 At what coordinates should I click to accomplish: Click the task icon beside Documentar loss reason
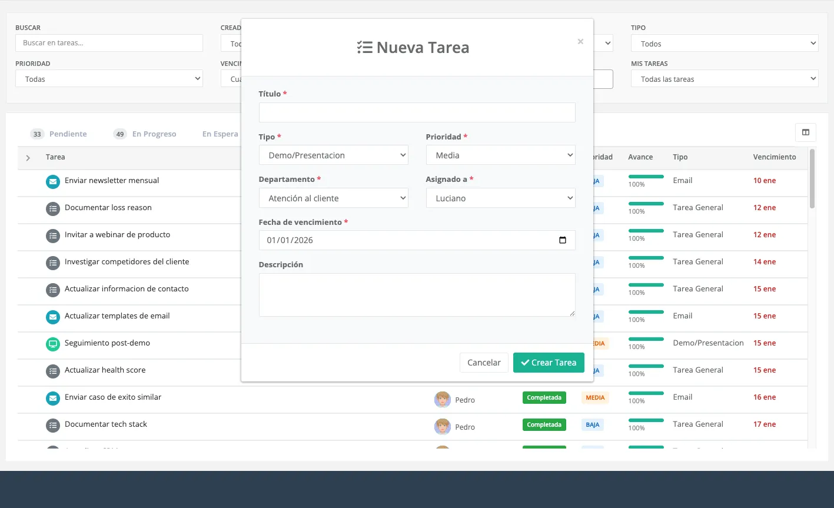click(53, 209)
